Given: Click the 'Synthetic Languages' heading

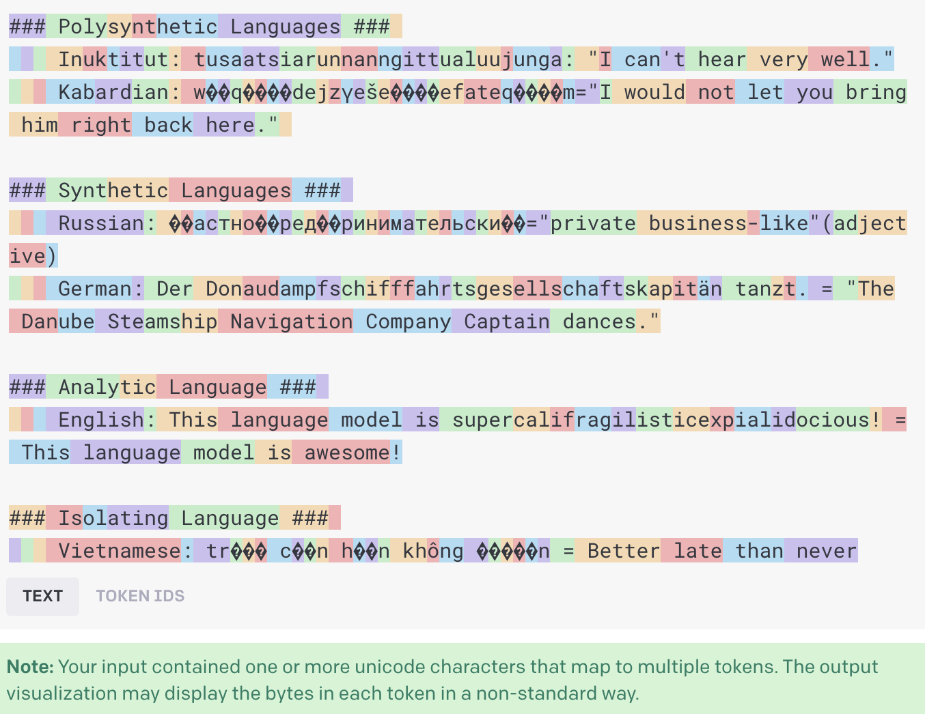Looking at the screenshot, I should (174, 190).
